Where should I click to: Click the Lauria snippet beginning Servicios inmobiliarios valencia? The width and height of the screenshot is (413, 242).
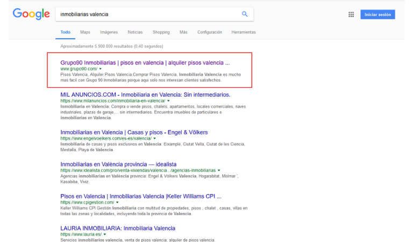coord(138,240)
